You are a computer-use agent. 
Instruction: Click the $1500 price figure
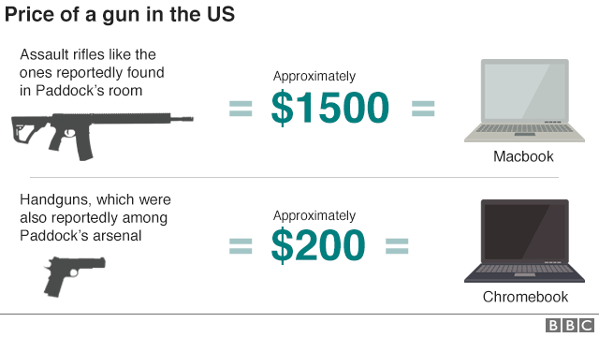click(x=330, y=108)
